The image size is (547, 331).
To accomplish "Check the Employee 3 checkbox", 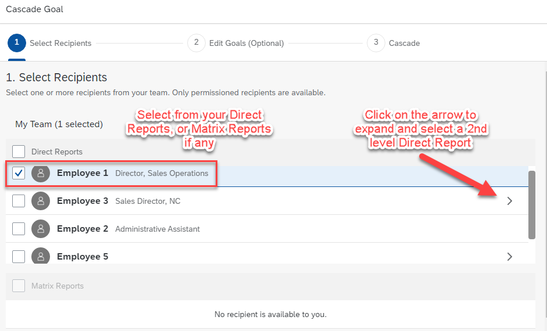I will pos(19,201).
